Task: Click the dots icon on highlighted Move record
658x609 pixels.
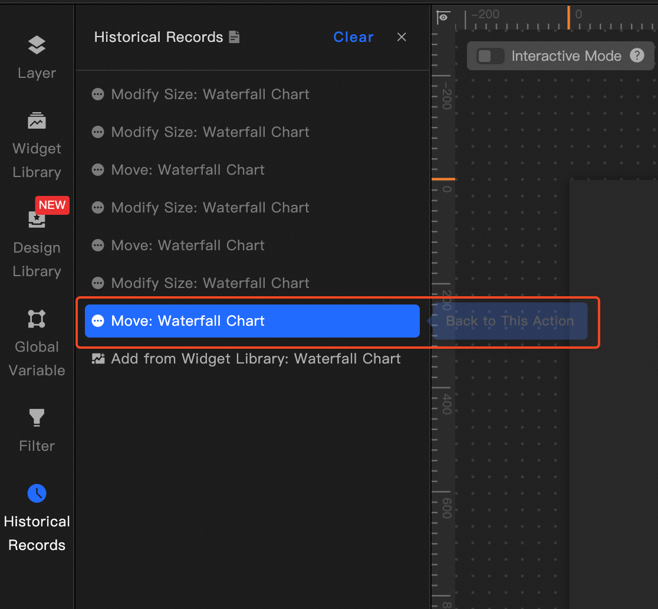Action: coord(98,321)
